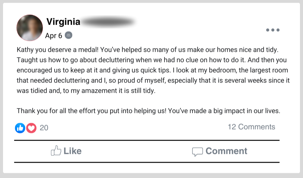Open the post options three-dot menu
Screen dimensions: 303x178
(x=273, y=30)
